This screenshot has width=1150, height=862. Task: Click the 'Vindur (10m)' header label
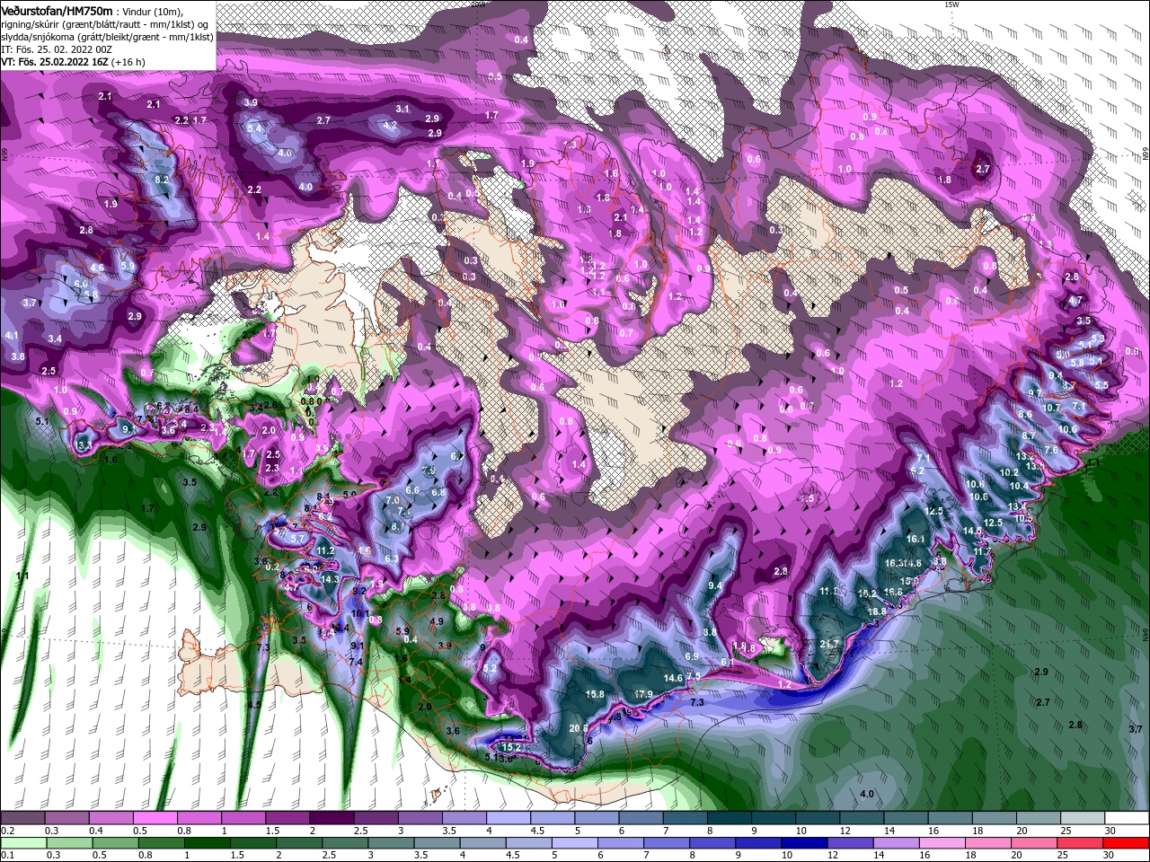(x=153, y=11)
